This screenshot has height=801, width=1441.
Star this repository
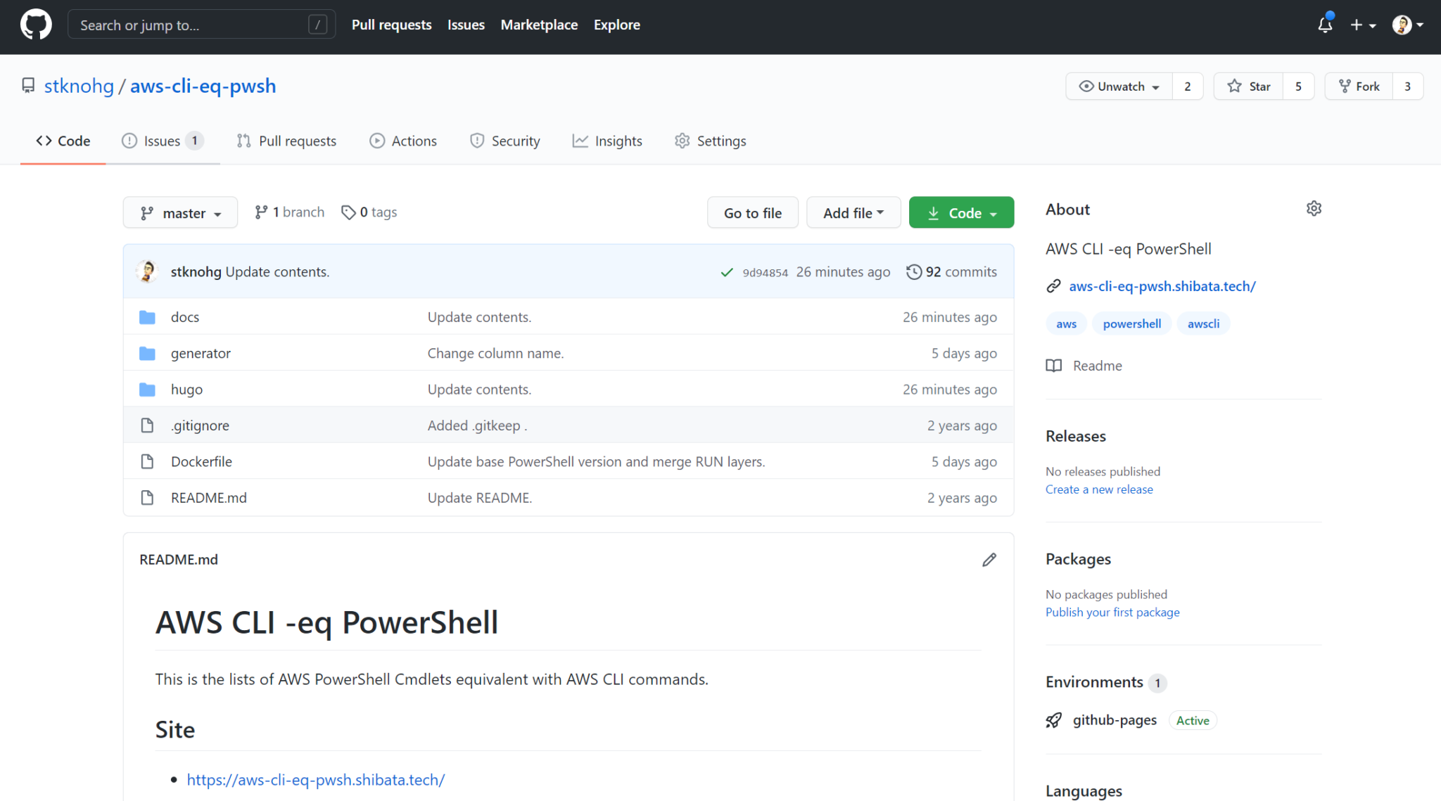[1249, 86]
